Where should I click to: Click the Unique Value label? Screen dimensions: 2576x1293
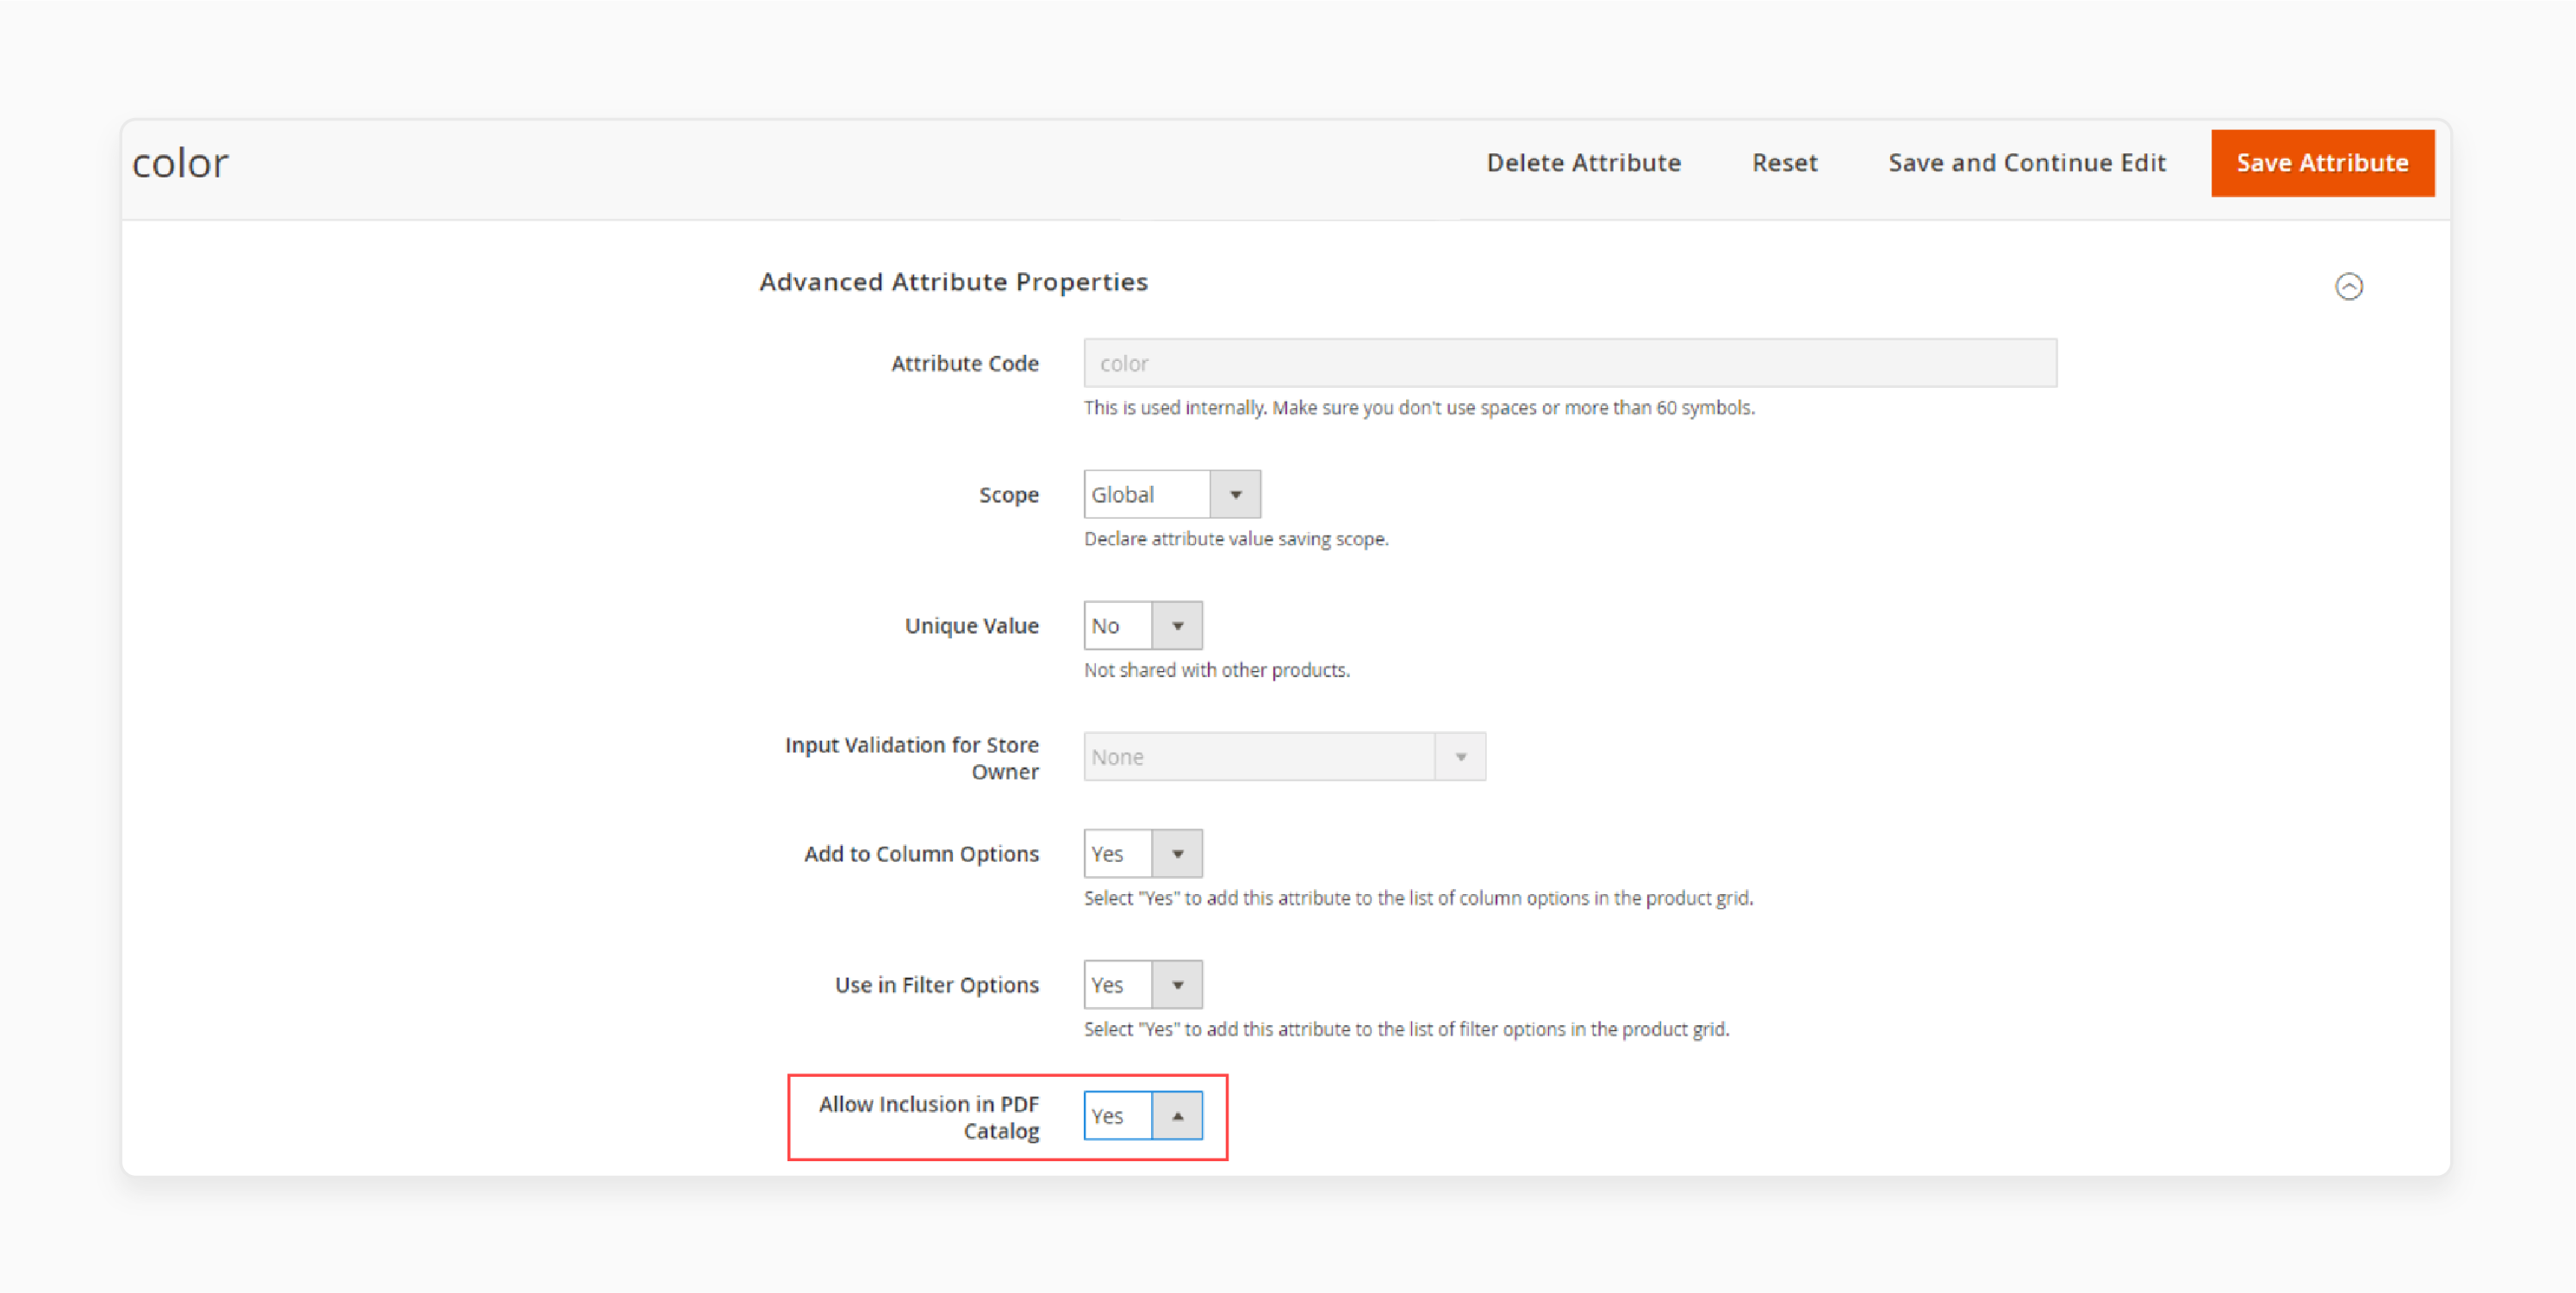(971, 625)
